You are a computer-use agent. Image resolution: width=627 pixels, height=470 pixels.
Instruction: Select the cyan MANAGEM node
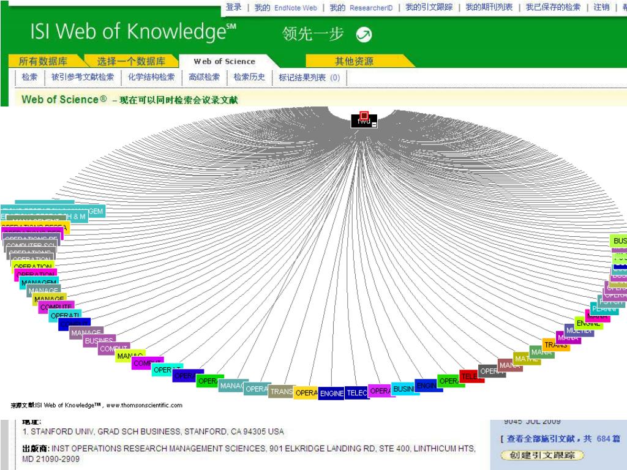coord(39,283)
